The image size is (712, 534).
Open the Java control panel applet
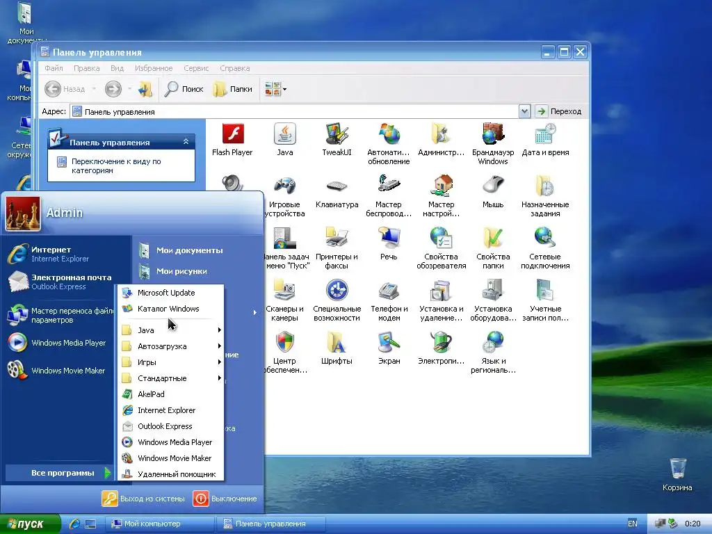(284, 139)
